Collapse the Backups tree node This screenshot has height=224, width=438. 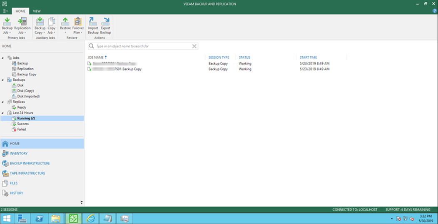coord(3,80)
